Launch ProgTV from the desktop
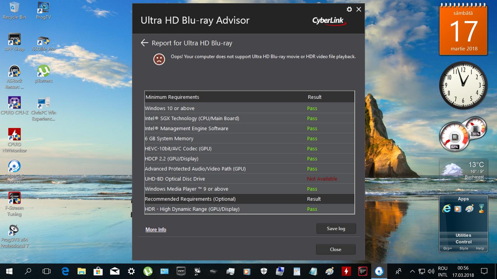 click(43, 11)
